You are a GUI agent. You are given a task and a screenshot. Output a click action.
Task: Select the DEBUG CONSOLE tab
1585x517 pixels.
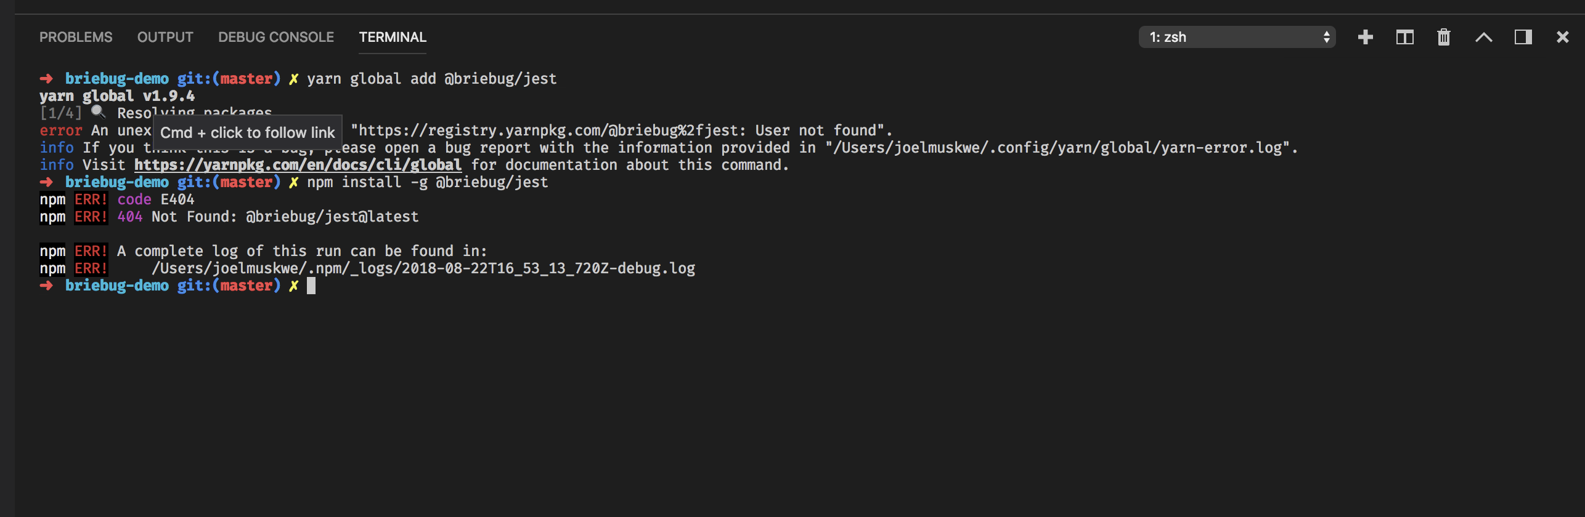[275, 37]
